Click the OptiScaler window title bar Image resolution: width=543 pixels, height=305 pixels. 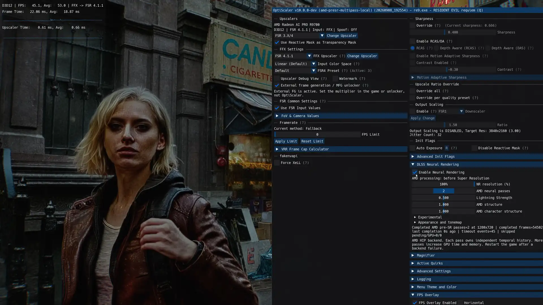point(407,10)
